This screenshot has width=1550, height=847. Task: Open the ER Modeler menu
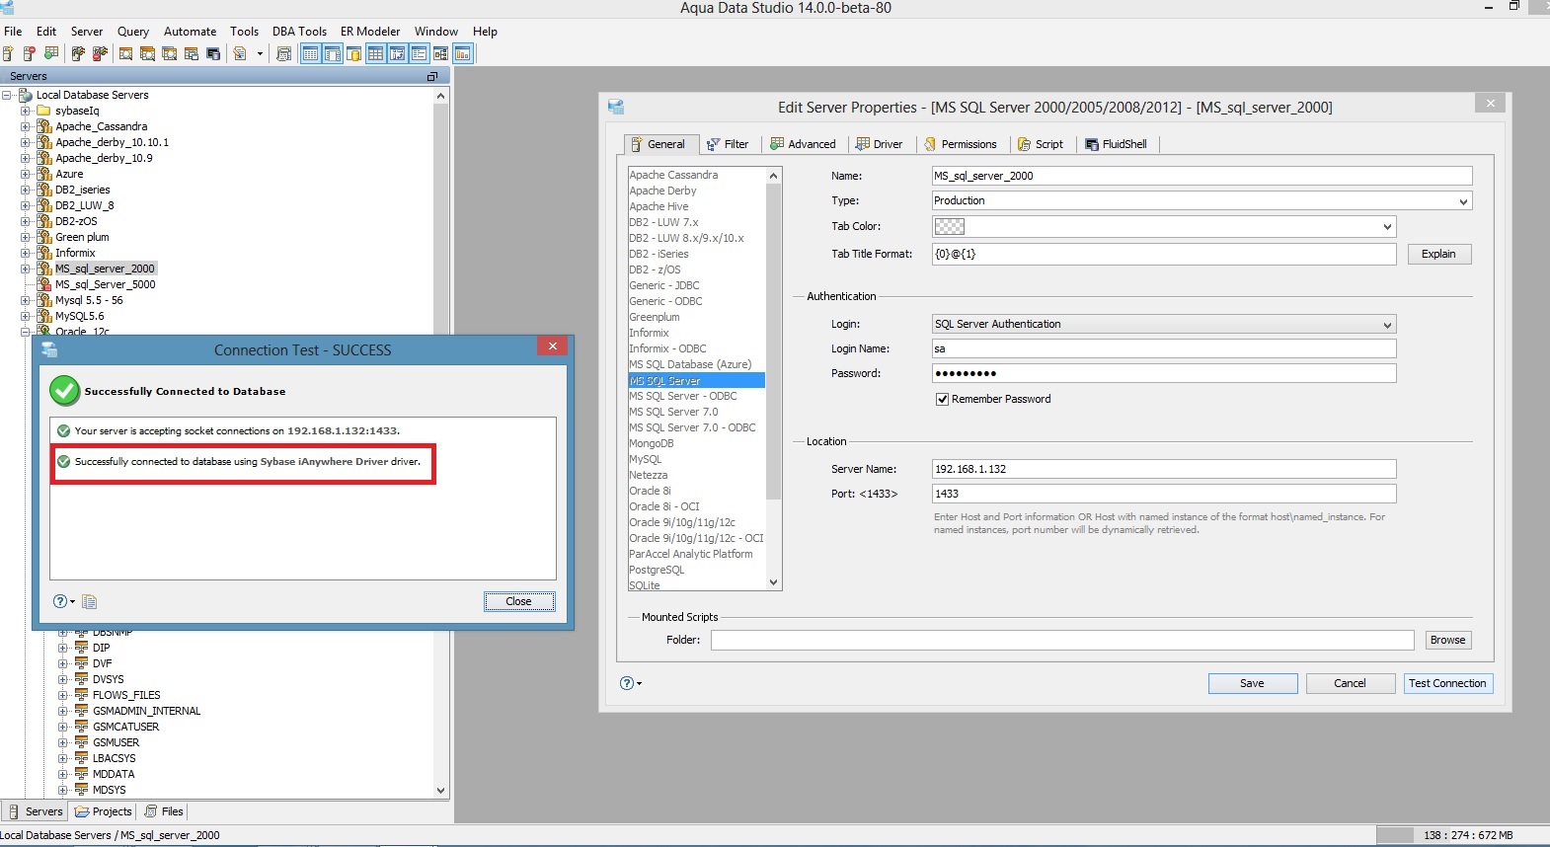370,32
